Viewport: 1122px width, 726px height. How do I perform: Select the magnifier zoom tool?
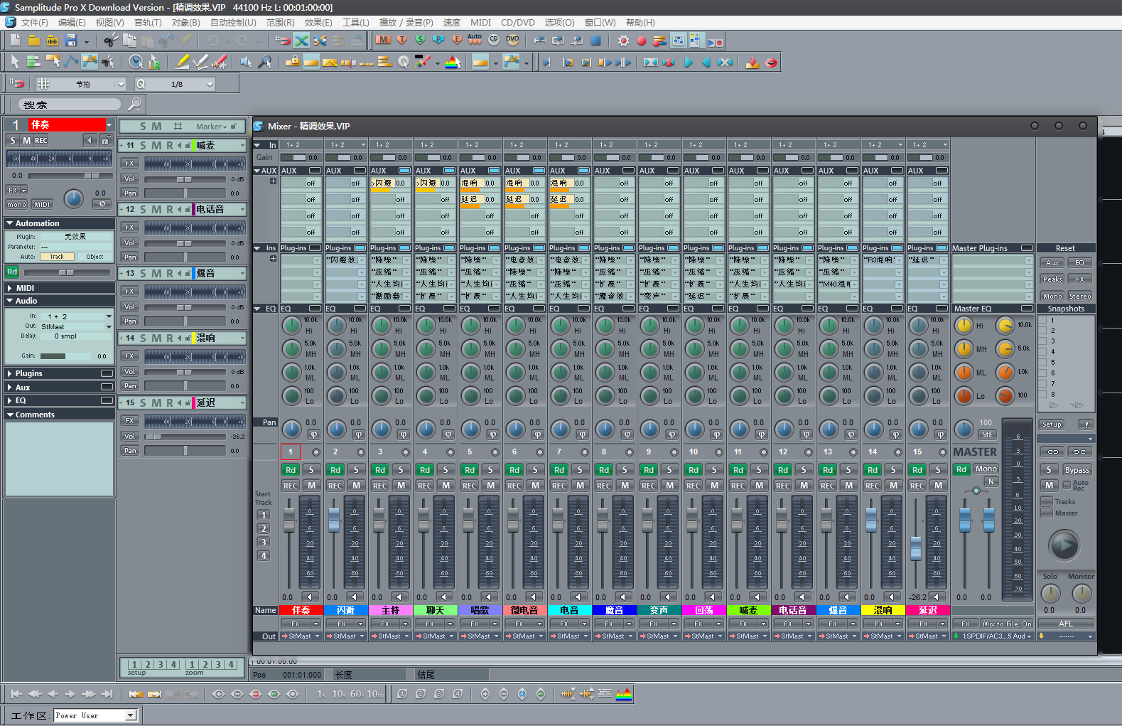coord(264,63)
